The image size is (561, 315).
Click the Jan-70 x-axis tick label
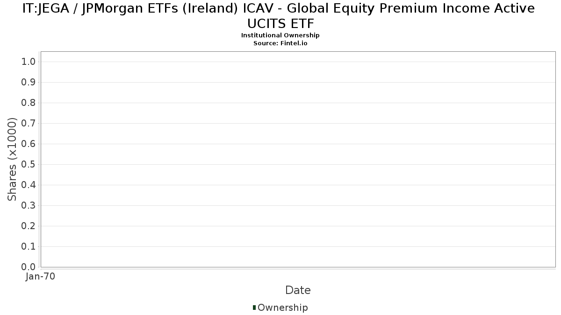point(41,277)
